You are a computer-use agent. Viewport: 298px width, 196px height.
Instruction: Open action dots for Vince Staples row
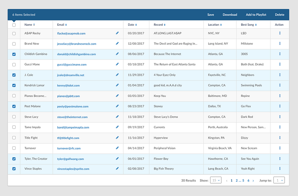coord(280,168)
